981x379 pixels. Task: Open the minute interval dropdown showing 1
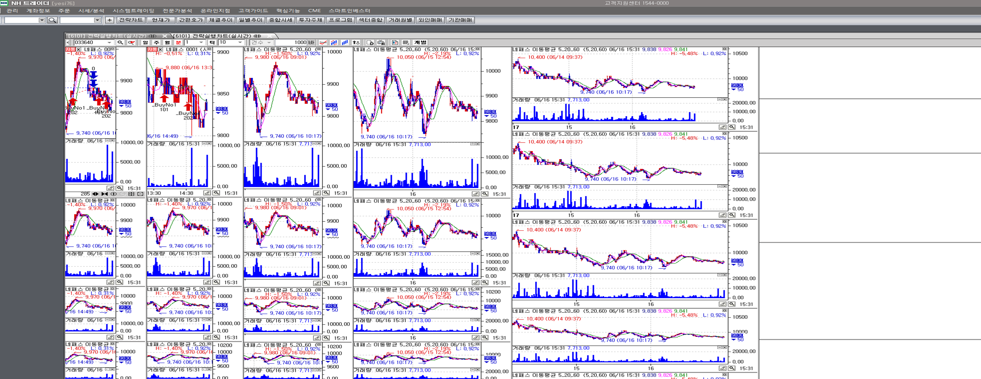(202, 42)
